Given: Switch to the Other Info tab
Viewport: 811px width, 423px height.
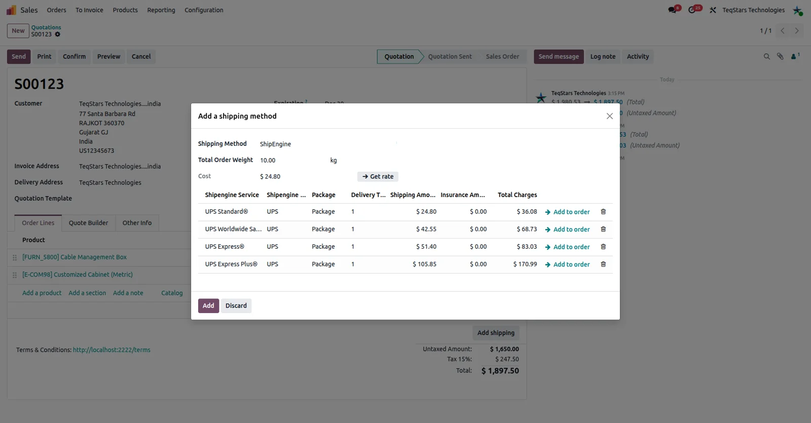Looking at the screenshot, I should coord(137,223).
